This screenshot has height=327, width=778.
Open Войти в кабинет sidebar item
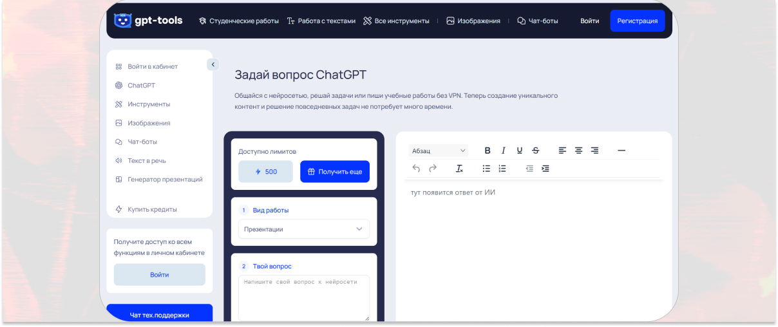[x=146, y=66]
